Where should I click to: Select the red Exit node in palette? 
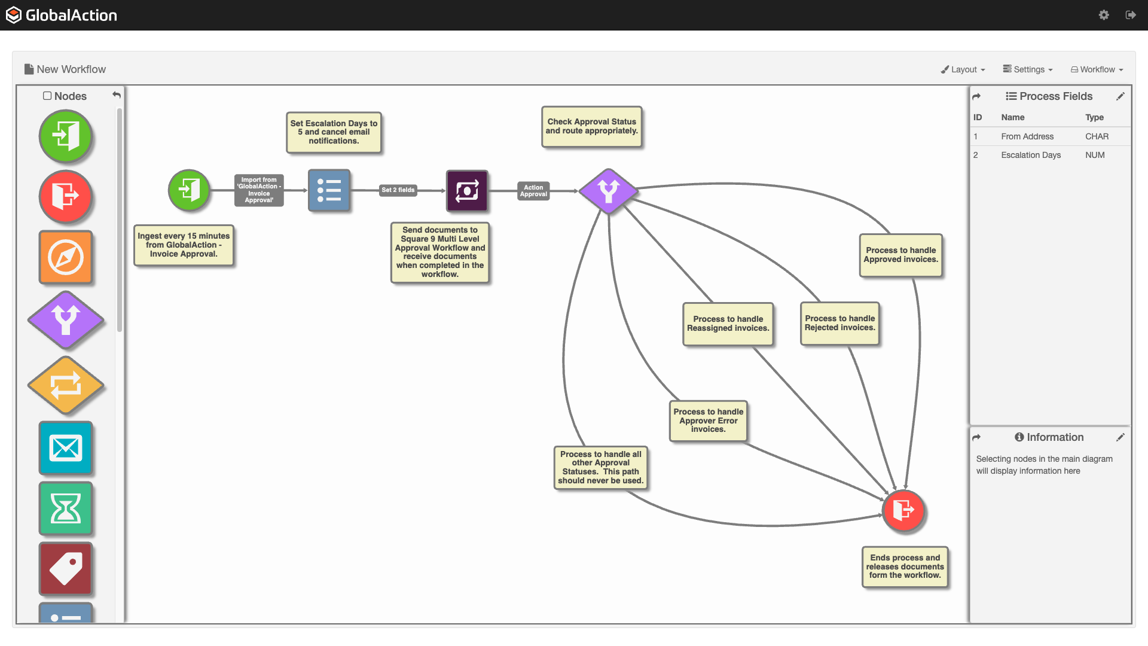(x=65, y=196)
